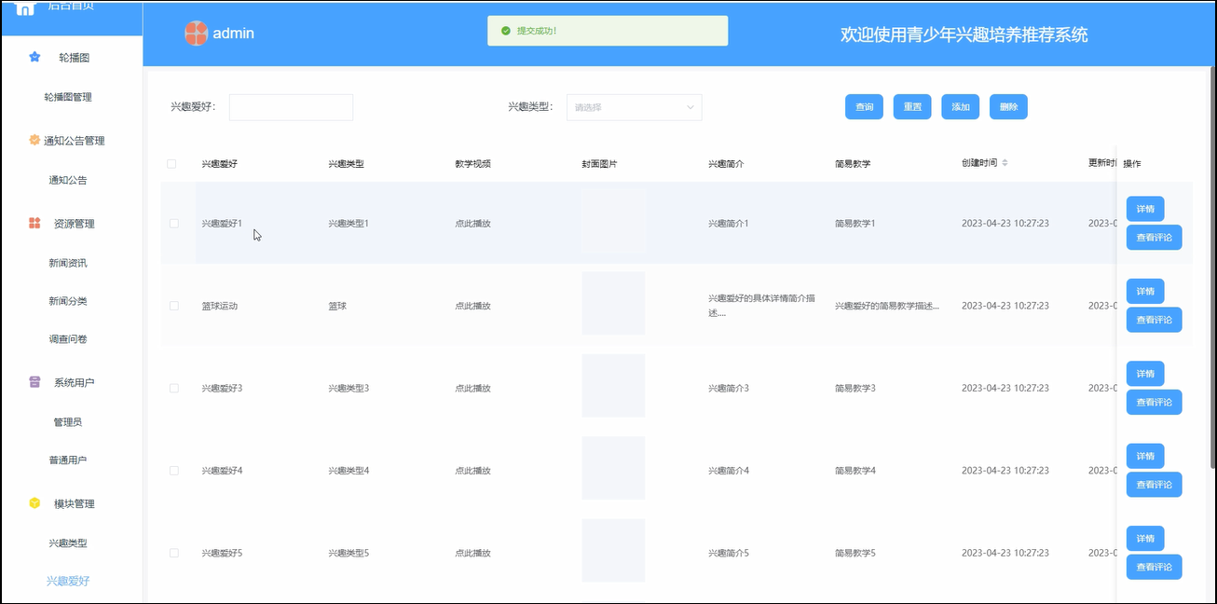Click 查看评论 for 兴趣爱好4 row
The image size is (1217, 604).
pyautogui.click(x=1155, y=485)
